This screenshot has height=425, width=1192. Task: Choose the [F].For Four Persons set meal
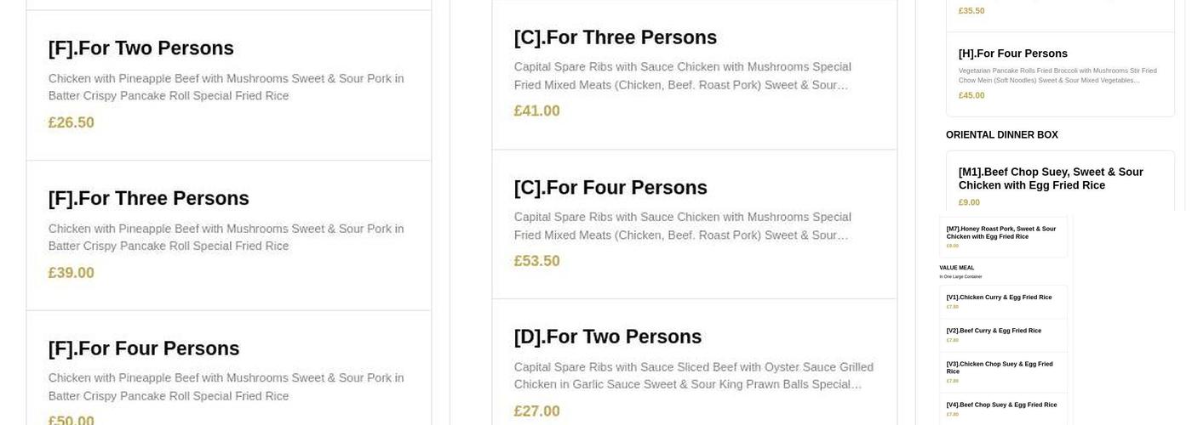pos(144,348)
